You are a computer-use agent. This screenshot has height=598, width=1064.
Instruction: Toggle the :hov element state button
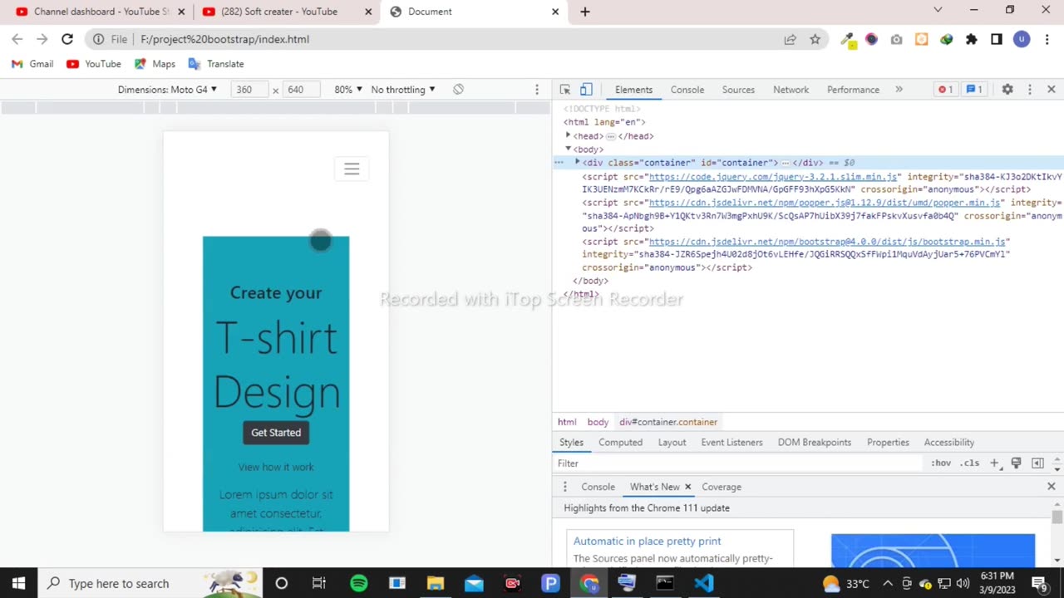[941, 463]
